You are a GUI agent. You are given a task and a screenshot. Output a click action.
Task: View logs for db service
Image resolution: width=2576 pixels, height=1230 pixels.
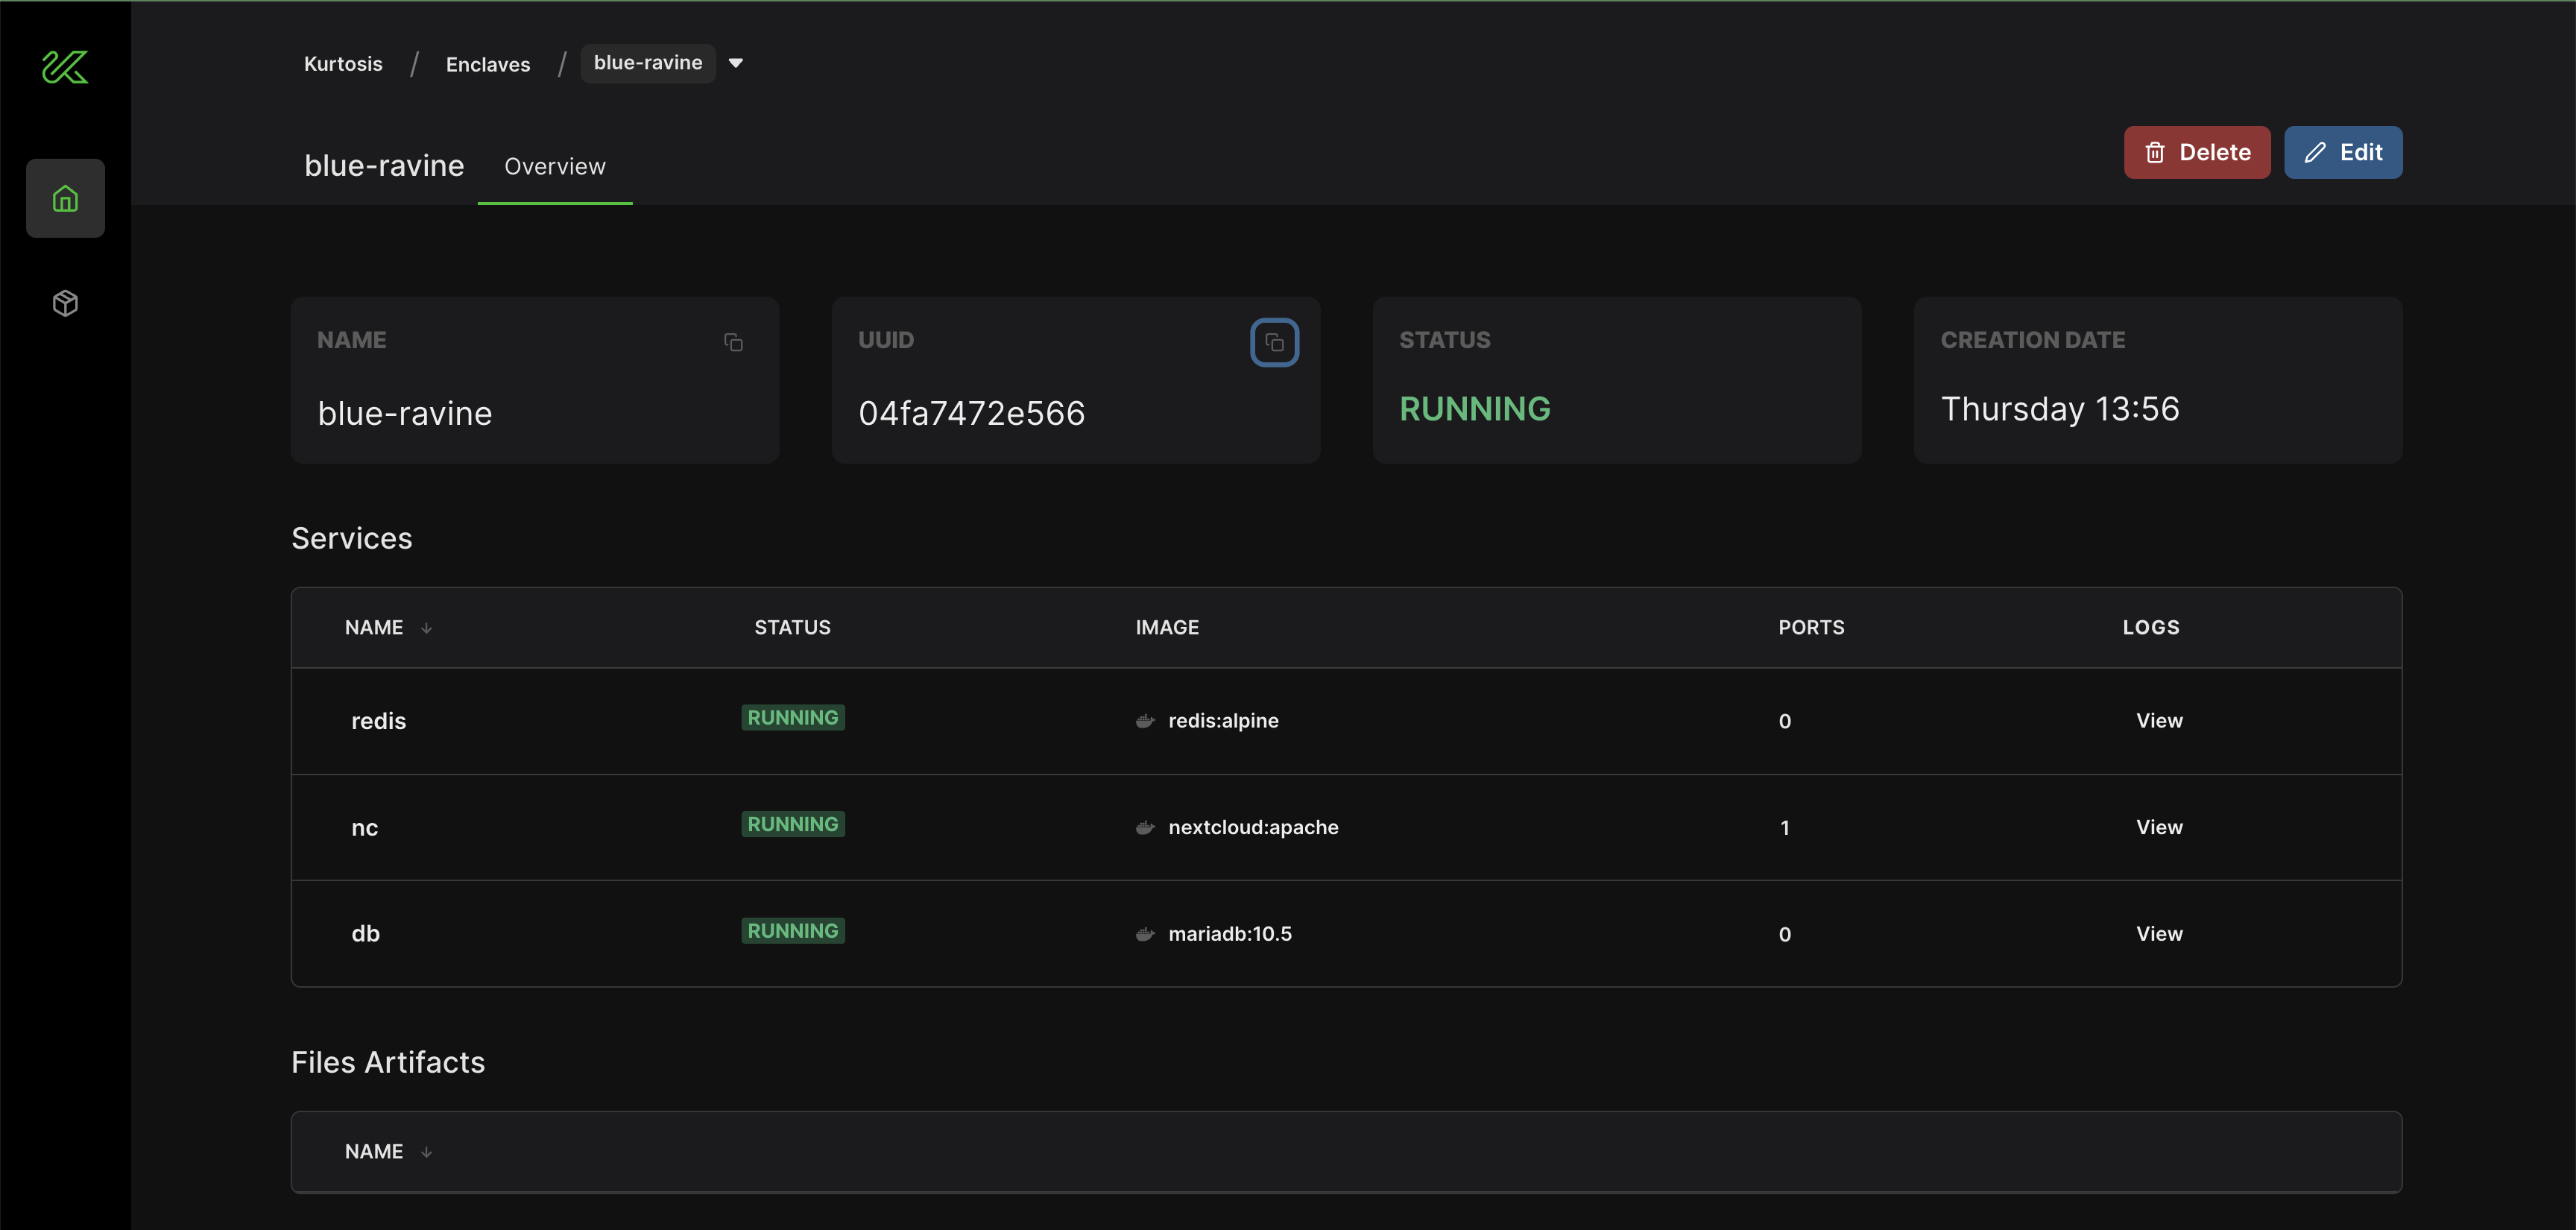tap(2159, 934)
